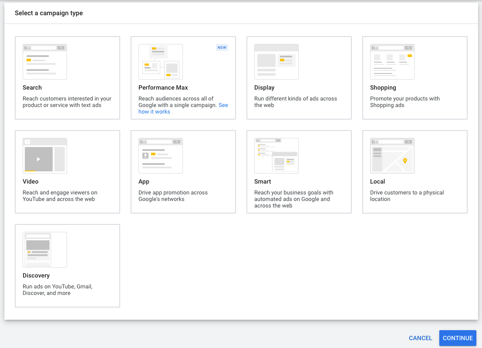482x348 pixels.
Task: Click 'Drive customers to a physical location' text
Action: [x=407, y=196]
